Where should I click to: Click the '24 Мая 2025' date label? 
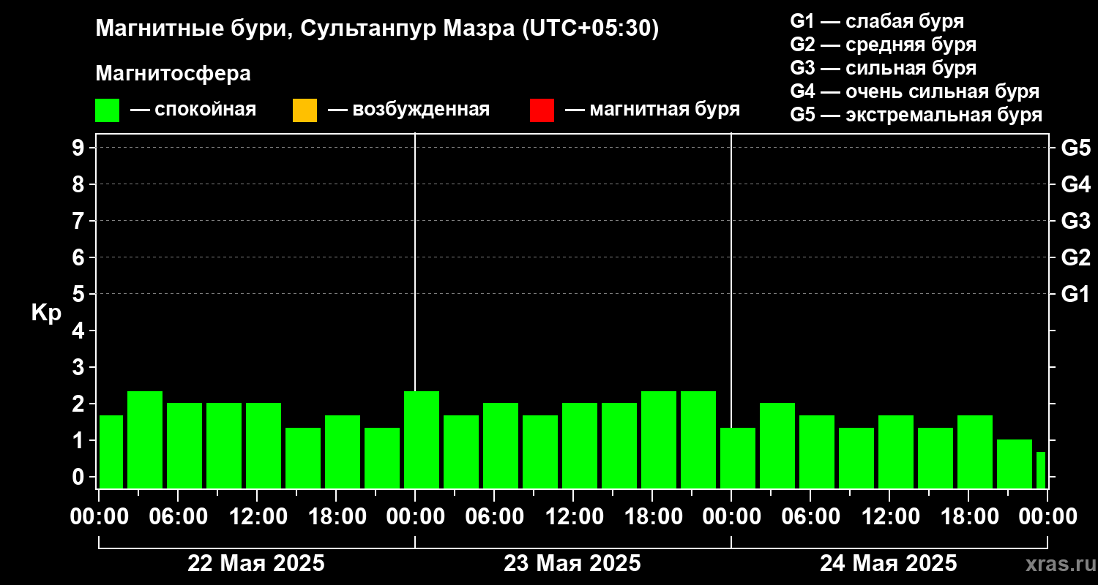click(x=889, y=564)
